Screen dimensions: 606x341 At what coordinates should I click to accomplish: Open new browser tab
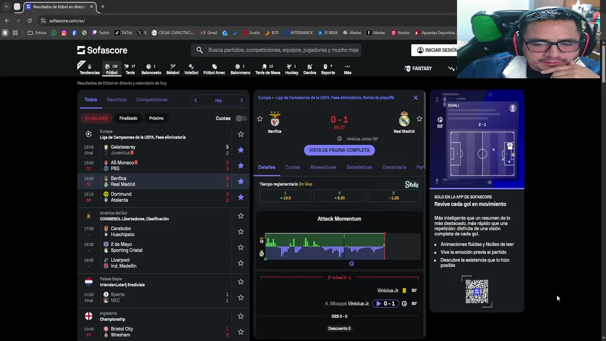103,7
